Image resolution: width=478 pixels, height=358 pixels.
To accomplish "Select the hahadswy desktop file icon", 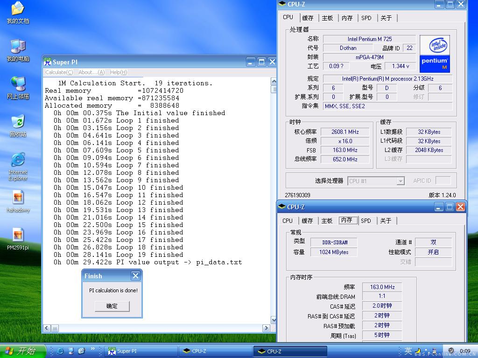I will tap(18, 201).
